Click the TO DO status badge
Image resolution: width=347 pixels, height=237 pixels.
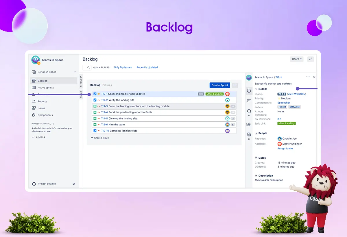pyautogui.click(x=282, y=94)
